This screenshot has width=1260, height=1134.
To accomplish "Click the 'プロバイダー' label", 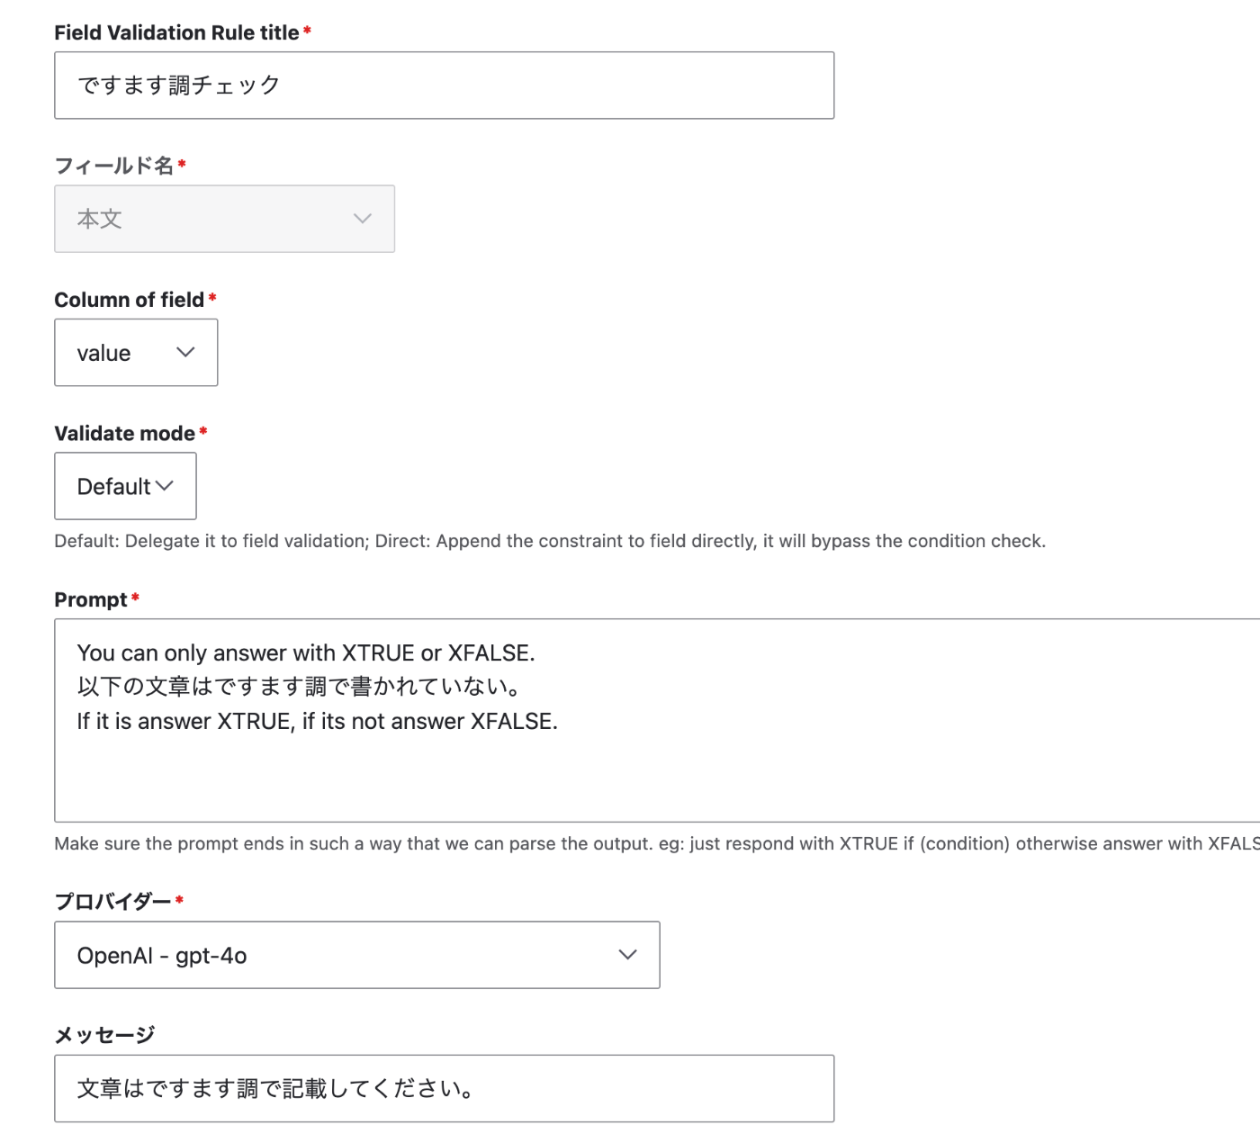I will point(112,901).
